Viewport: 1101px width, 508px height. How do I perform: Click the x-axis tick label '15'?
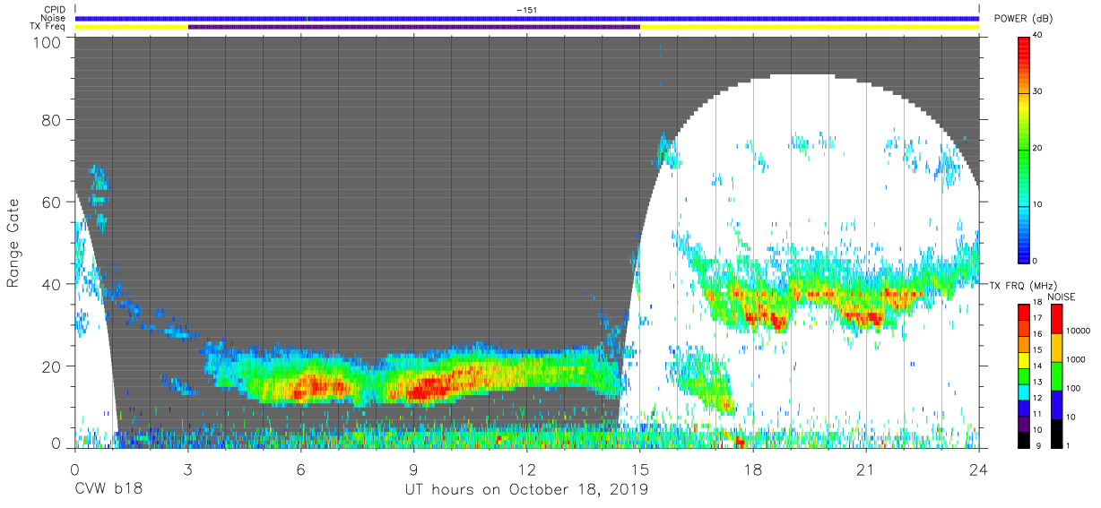(x=640, y=469)
